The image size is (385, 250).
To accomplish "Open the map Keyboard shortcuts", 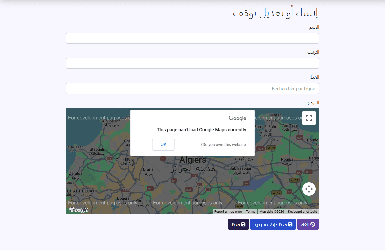I will point(302,212).
